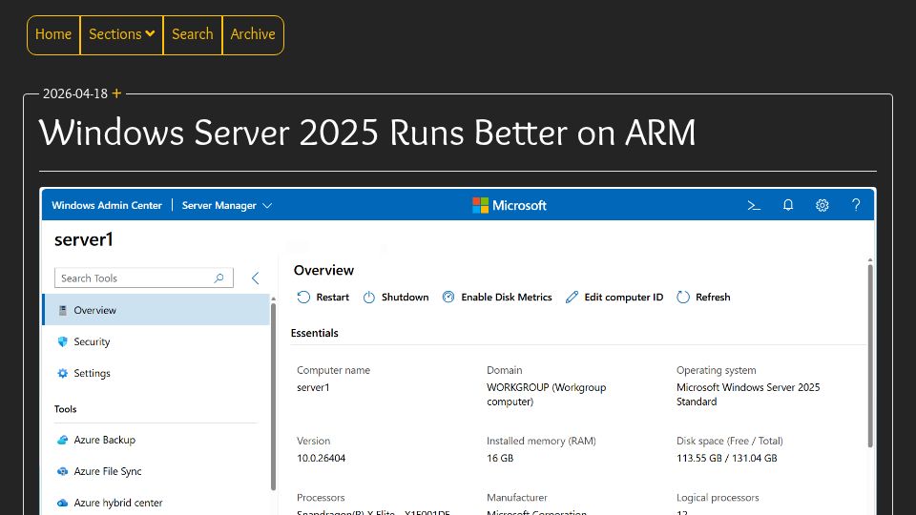Collapse the tools sidebar with left chevron
The width and height of the screenshot is (916, 515).
[x=256, y=278]
